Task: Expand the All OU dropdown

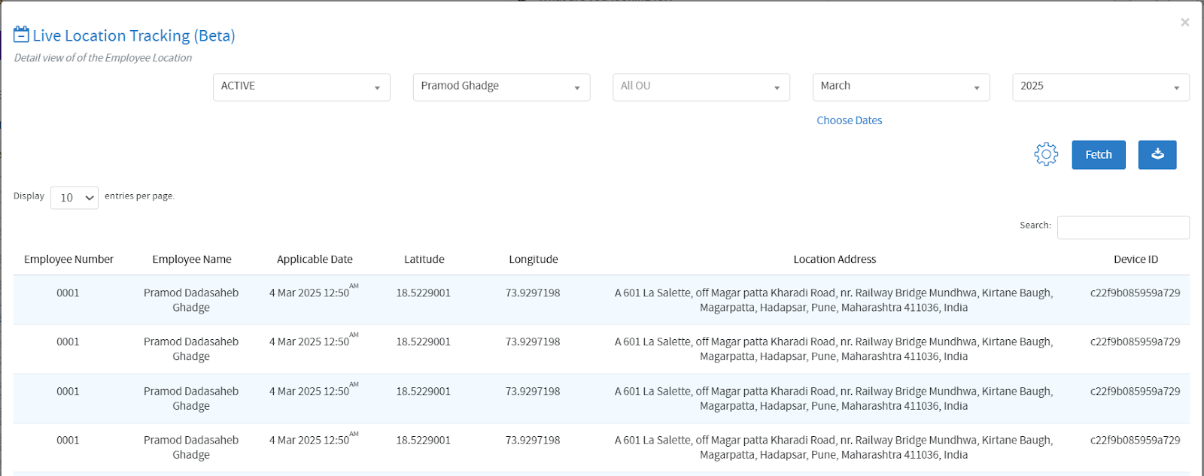Action: pyautogui.click(x=701, y=86)
